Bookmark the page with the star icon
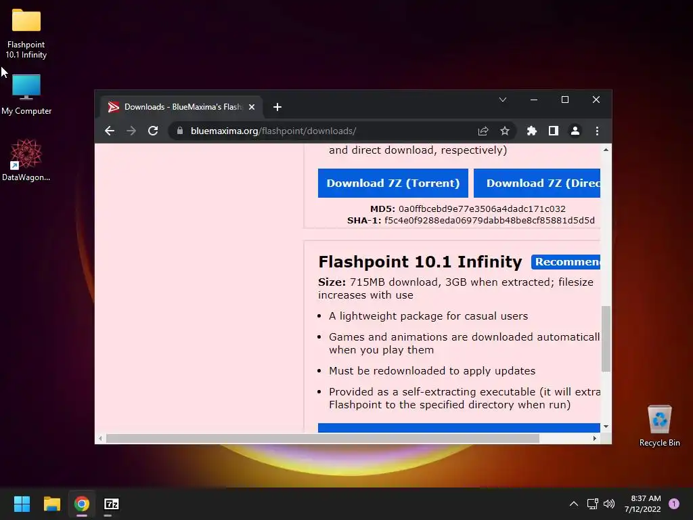 click(x=505, y=131)
